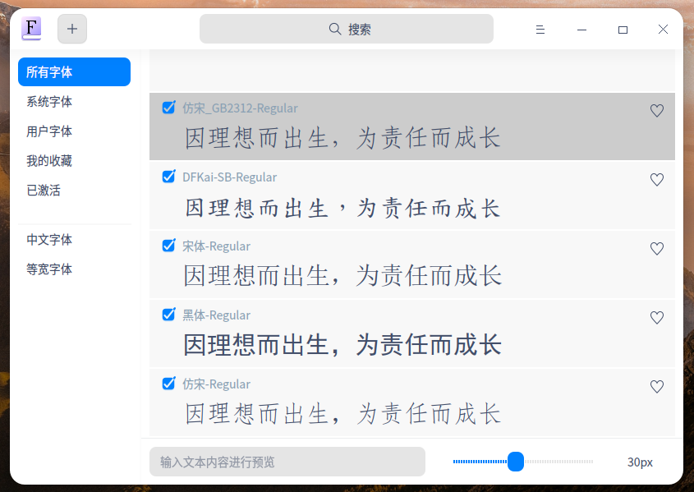Maximize the font manager window

click(623, 30)
